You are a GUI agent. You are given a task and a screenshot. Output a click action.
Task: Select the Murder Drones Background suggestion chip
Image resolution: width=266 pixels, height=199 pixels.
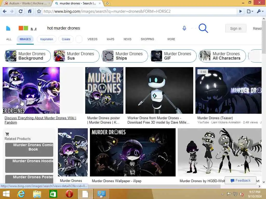click(28, 56)
